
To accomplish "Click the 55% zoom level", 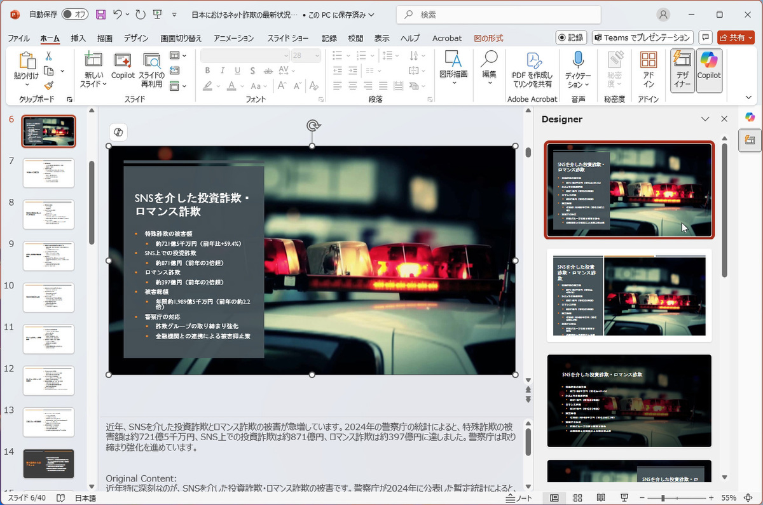I will click(x=729, y=498).
